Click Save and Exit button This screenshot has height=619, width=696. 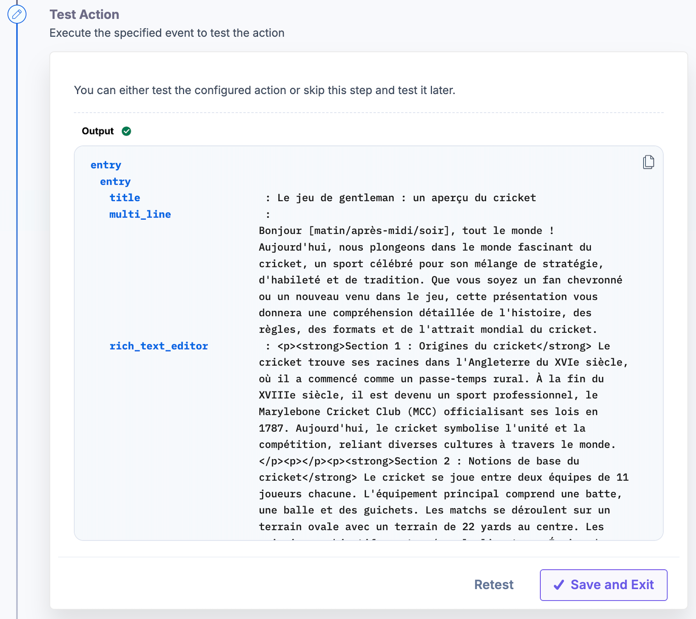click(603, 585)
